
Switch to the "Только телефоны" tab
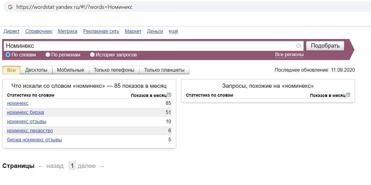pos(114,70)
